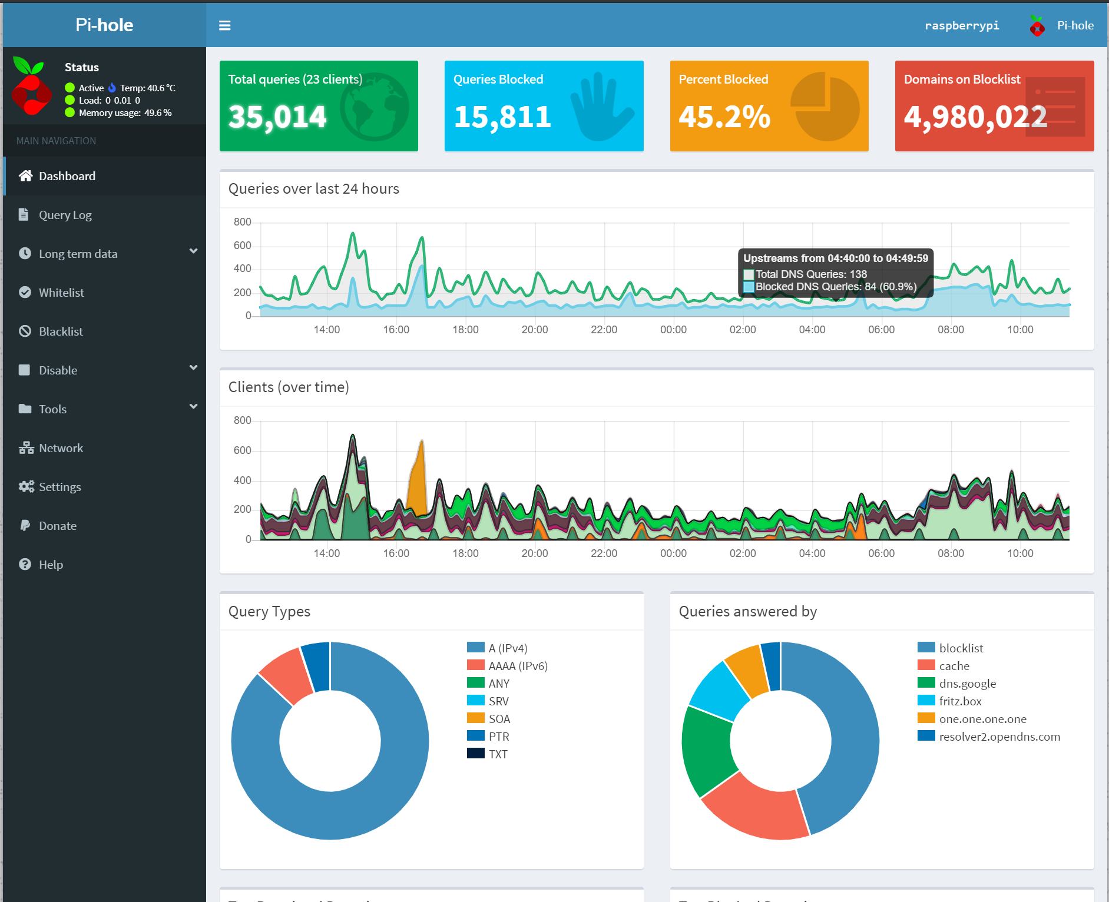
Task: Click the Long term data clock icon
Action: [x=25, y=253]
